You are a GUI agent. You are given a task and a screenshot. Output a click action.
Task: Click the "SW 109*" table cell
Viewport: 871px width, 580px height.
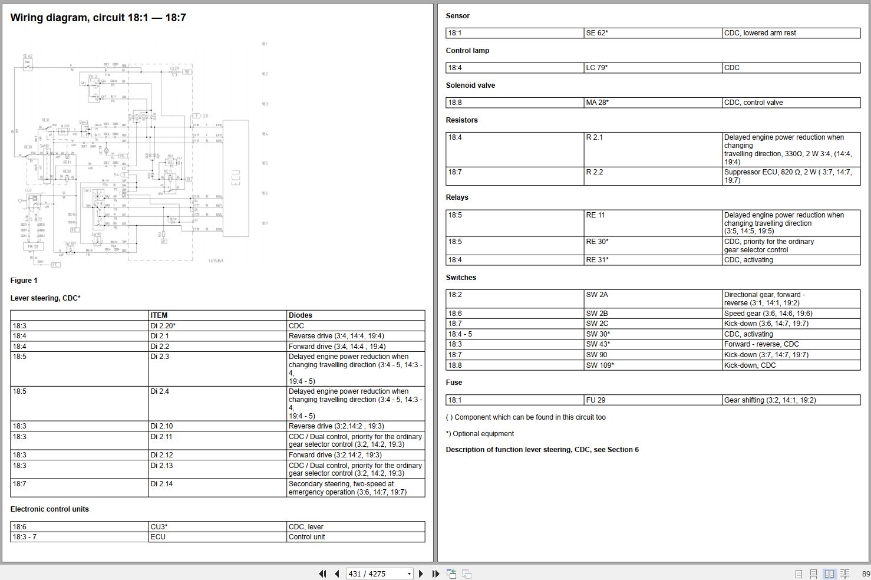point(653,365)
